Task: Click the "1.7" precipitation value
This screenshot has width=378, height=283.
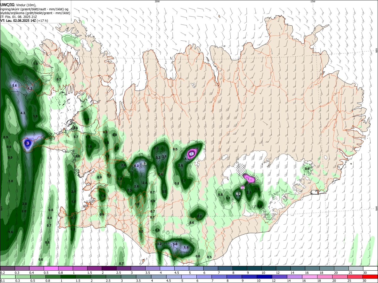Action: [x=183, y=181]
